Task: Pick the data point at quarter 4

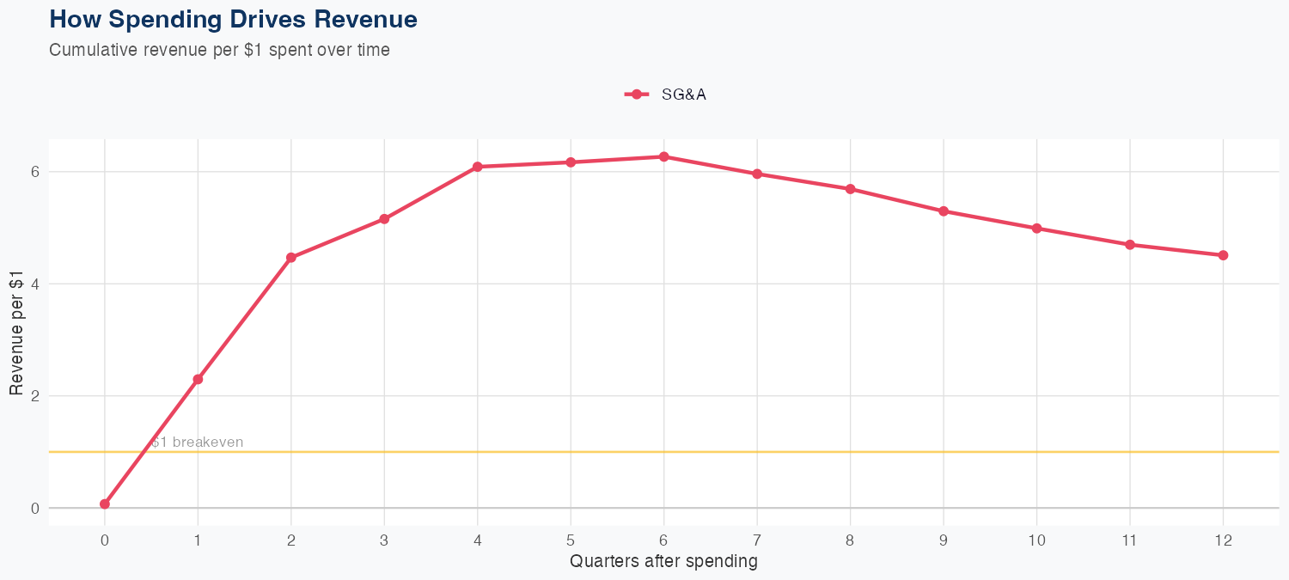Action: (x=477, y=167)
